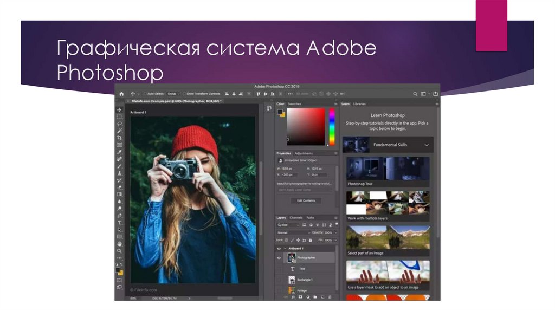This screenshot has height=311, width=555.
Task: Select the Eraser tool
Action: point(120,187)
